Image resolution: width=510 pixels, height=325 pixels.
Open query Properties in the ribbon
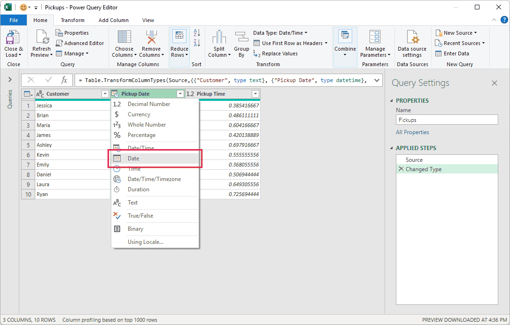click(x=72, y=33)
